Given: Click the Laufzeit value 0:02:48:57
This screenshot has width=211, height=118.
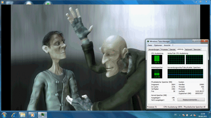Looking at the screenshot, I should tap(200, 91).
